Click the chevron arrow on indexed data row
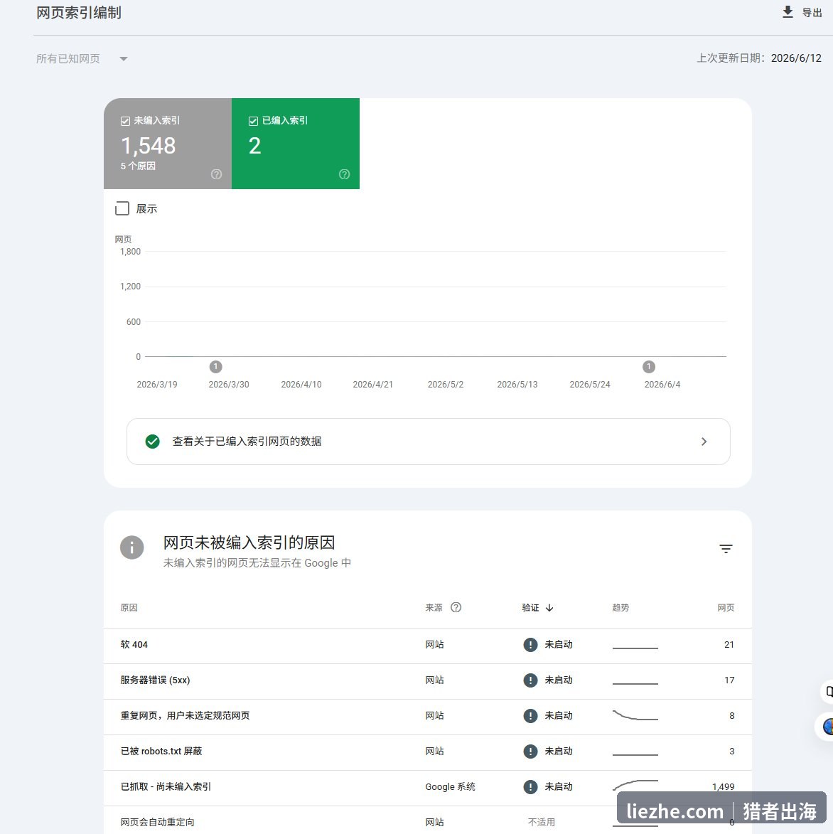The width and height of the screenshot is (833, 834). 704,442
